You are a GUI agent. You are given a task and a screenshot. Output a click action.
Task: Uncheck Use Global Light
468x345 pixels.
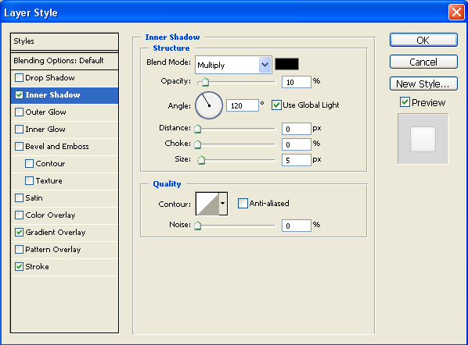pos(276,105)
